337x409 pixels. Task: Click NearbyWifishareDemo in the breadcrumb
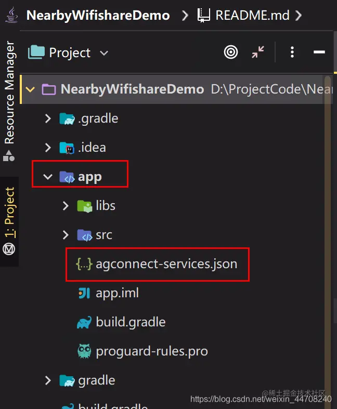click(98, 15)
